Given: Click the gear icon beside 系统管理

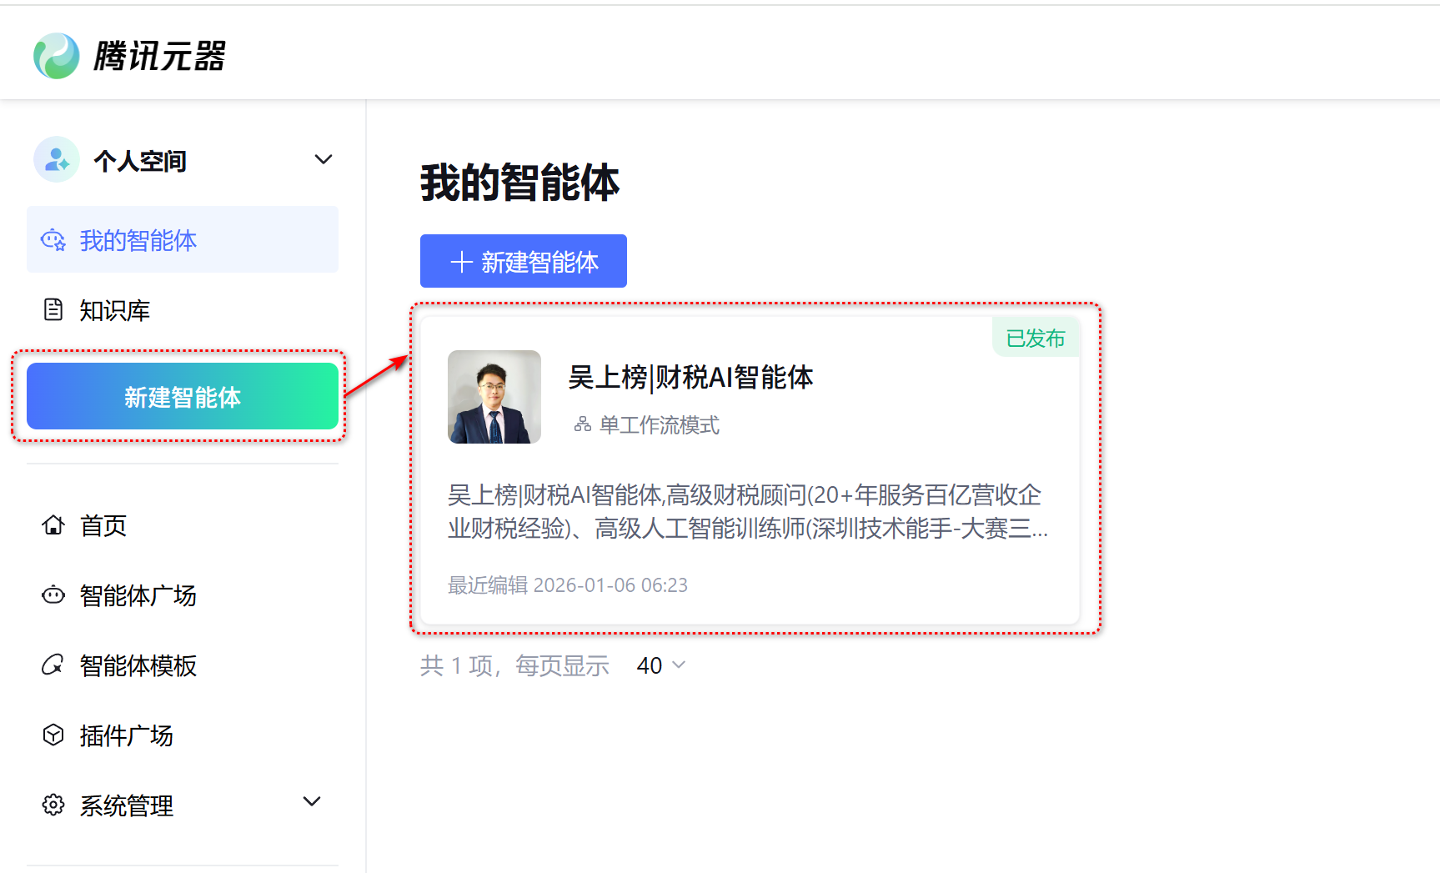Looking at the screenshot, I should (53, 805).
